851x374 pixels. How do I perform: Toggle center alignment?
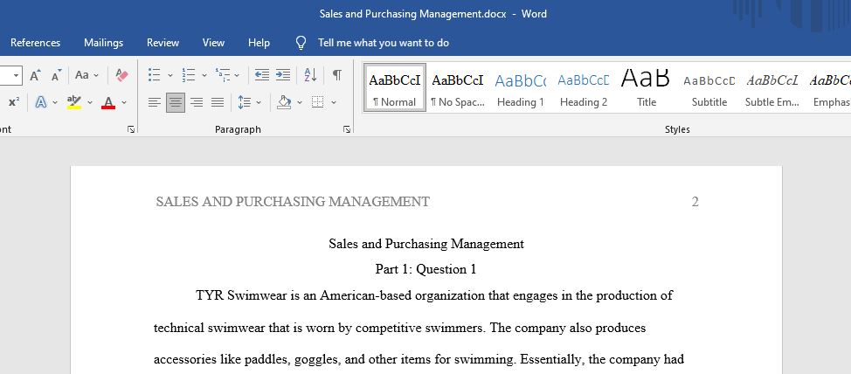[176, 102]
